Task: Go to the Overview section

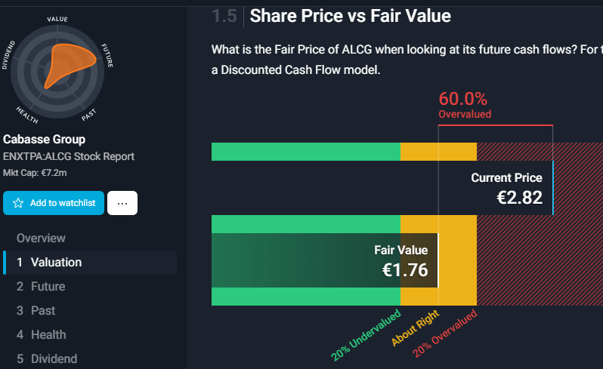Action: tap(41, 238)
